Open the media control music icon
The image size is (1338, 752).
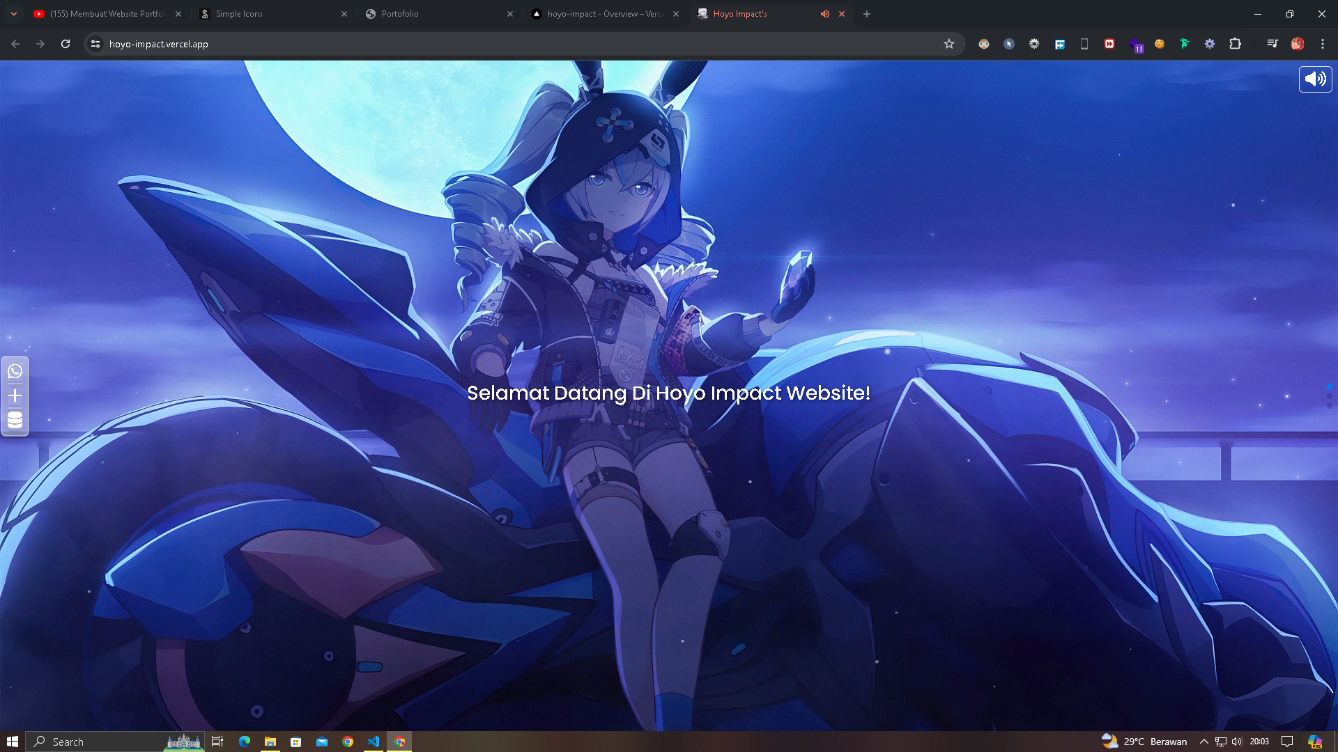tap(1272, 44)
